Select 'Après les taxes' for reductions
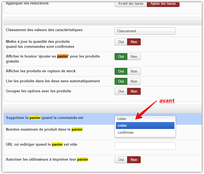 point(163,4)
